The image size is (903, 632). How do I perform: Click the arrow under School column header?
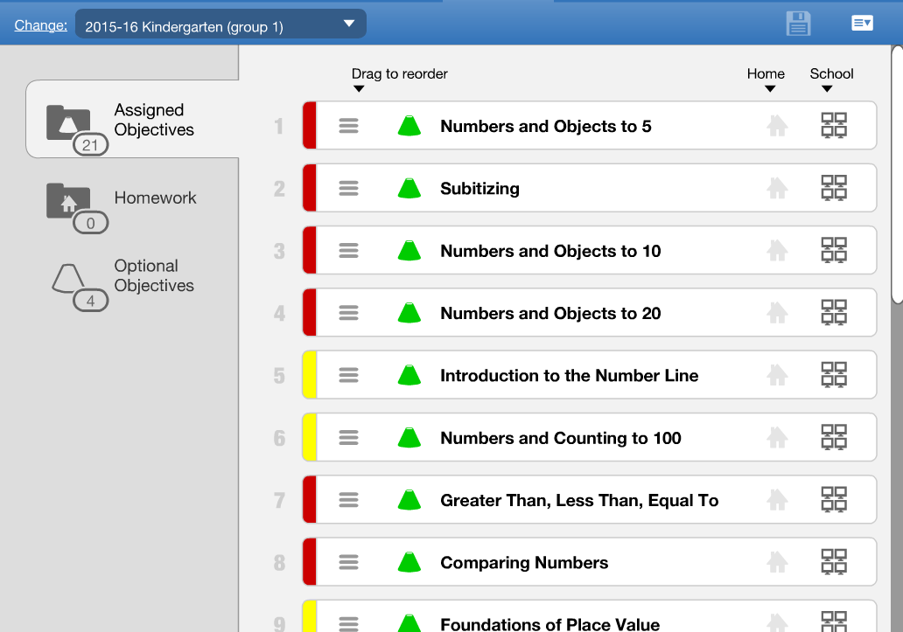[x=827, y=89]
